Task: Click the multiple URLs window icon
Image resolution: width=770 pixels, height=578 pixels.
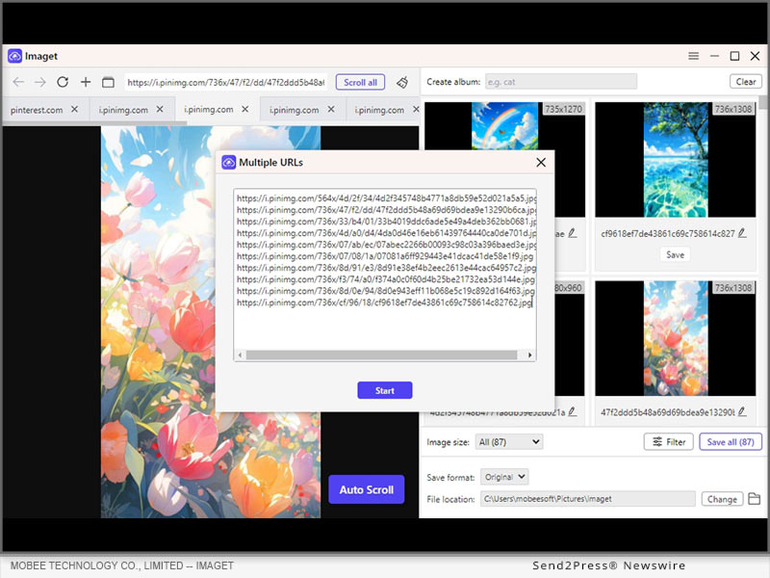Action: tap(108, 83)
